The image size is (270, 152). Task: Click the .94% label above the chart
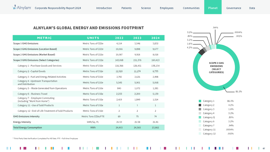215,27
